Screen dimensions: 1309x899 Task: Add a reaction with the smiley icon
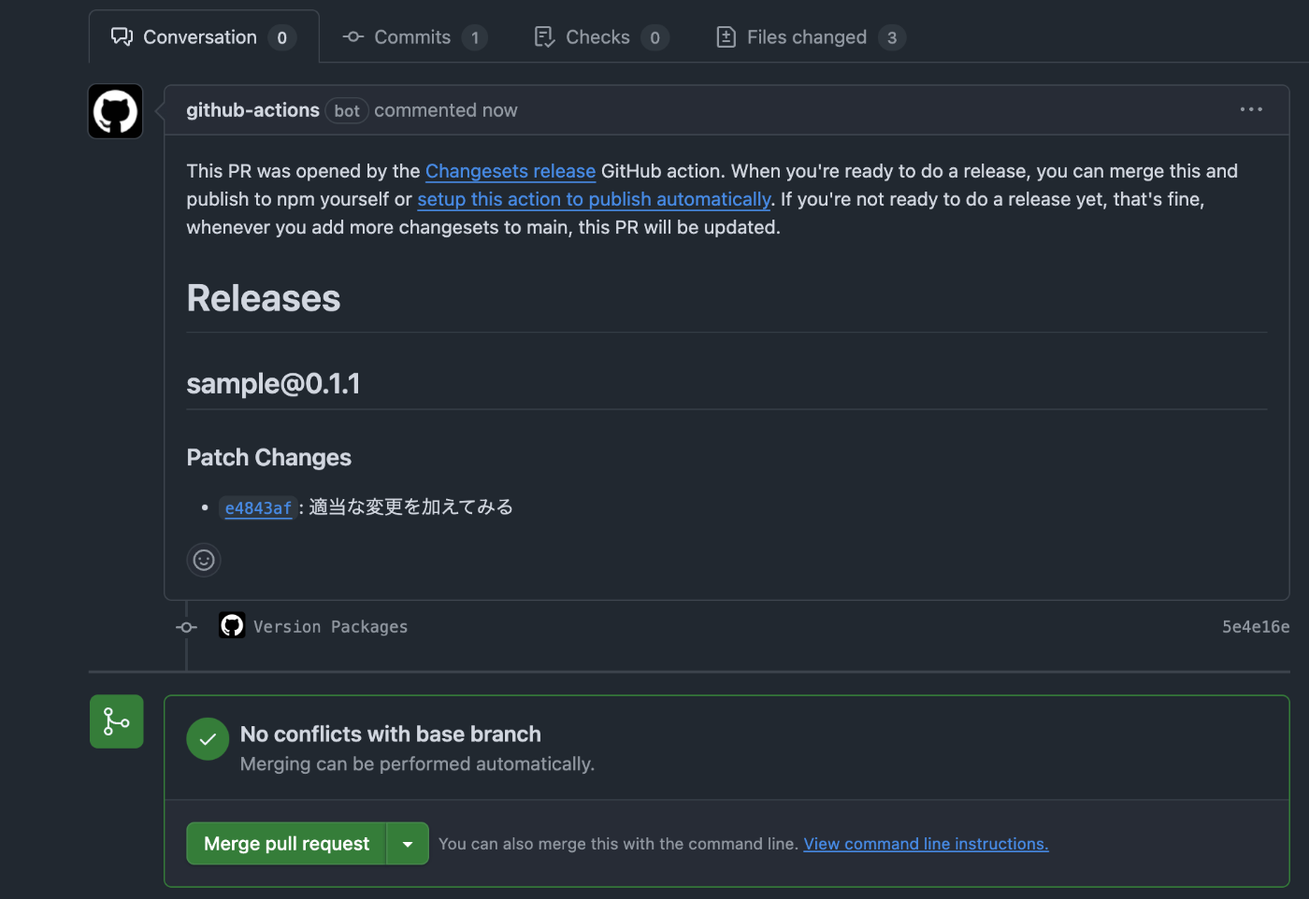[x=204, y=560]
